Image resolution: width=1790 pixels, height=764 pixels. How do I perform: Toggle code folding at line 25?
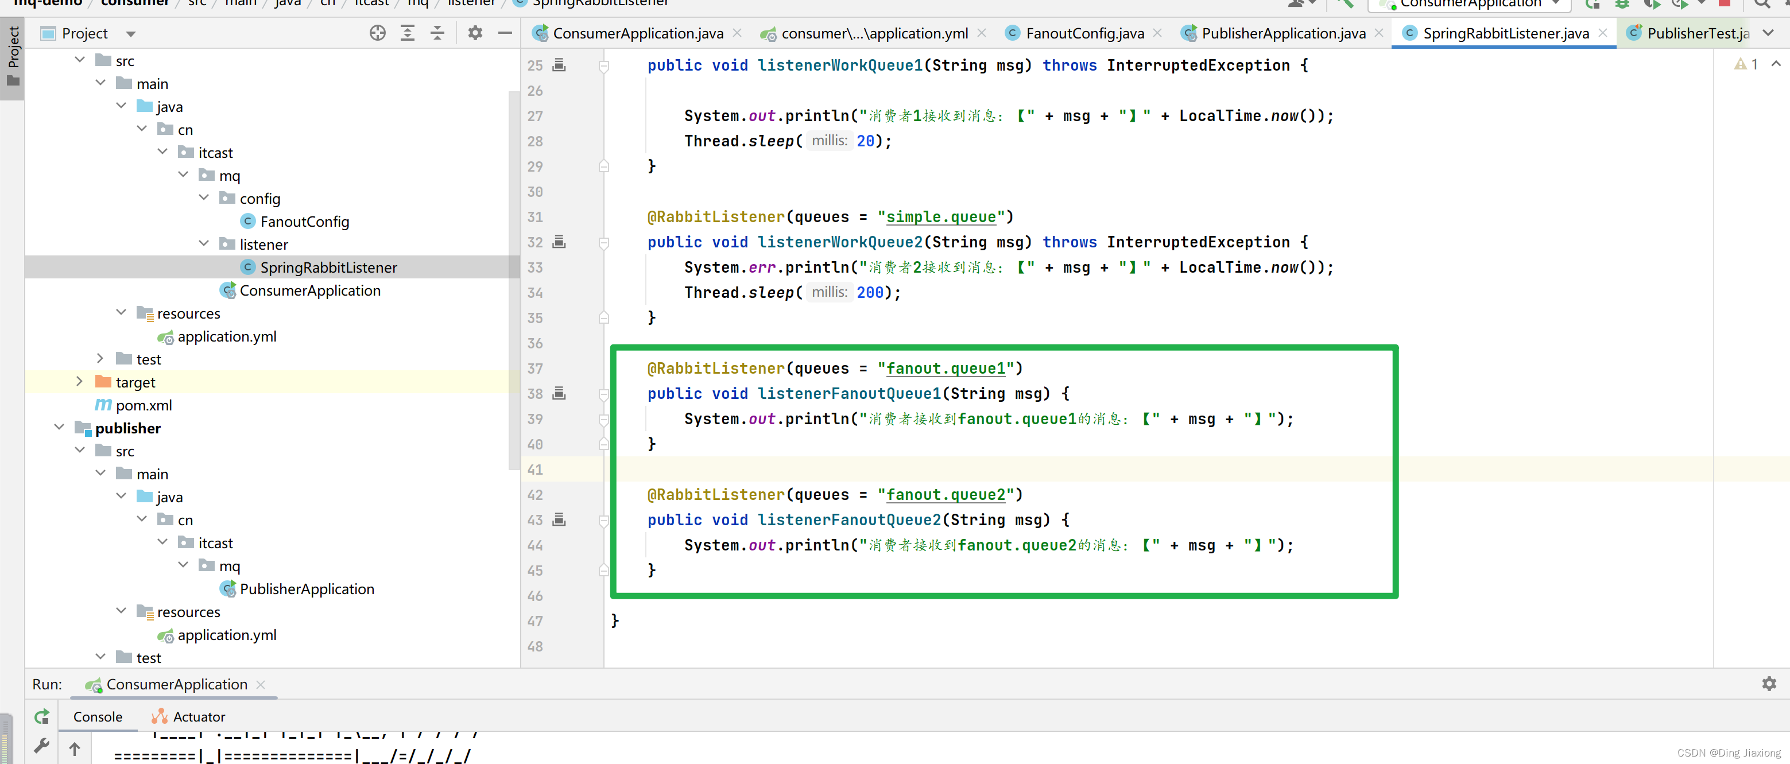(604, 66)
